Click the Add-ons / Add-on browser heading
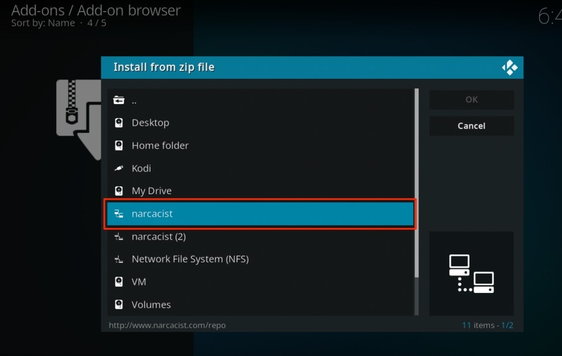The height and width of the screenshot is (356, 562). [x=95, y=11]
